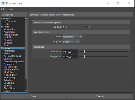The width and height of the screenshot is (135, 100).
Task: Select Animation under Display category
Action: pyautogui.click(x=9, y=32)
